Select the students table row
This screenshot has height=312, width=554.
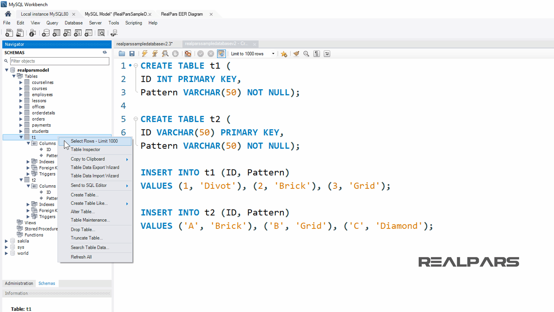tap(40, 131)
